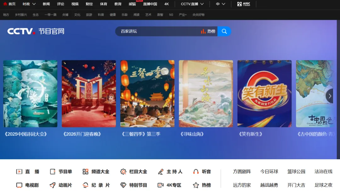Open the 旅游 link
Viewport: 340px width, 196px height.
click(89, 15)
